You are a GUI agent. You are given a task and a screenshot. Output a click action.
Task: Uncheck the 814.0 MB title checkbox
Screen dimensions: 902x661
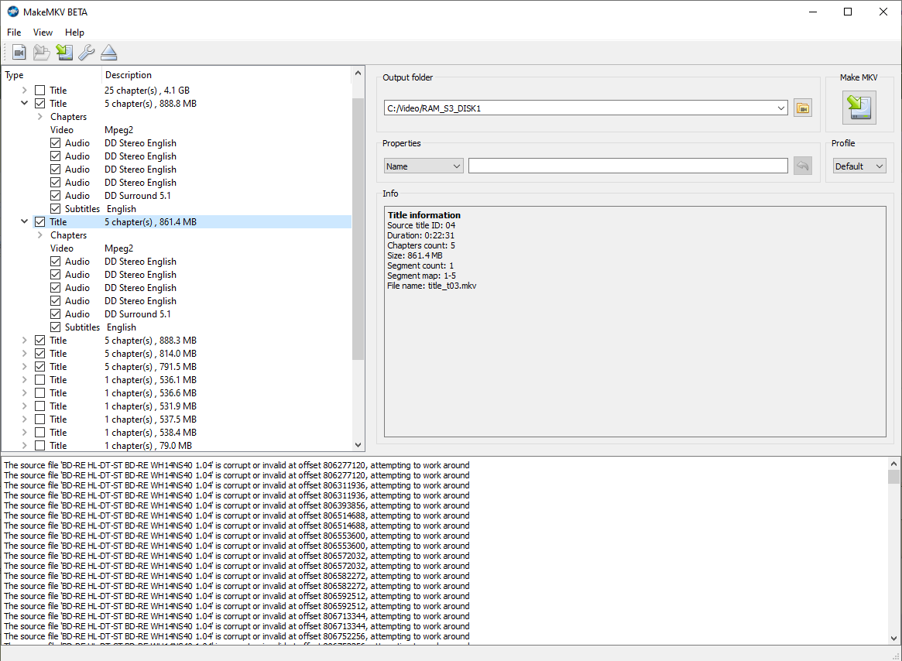[x=39, y=354]
